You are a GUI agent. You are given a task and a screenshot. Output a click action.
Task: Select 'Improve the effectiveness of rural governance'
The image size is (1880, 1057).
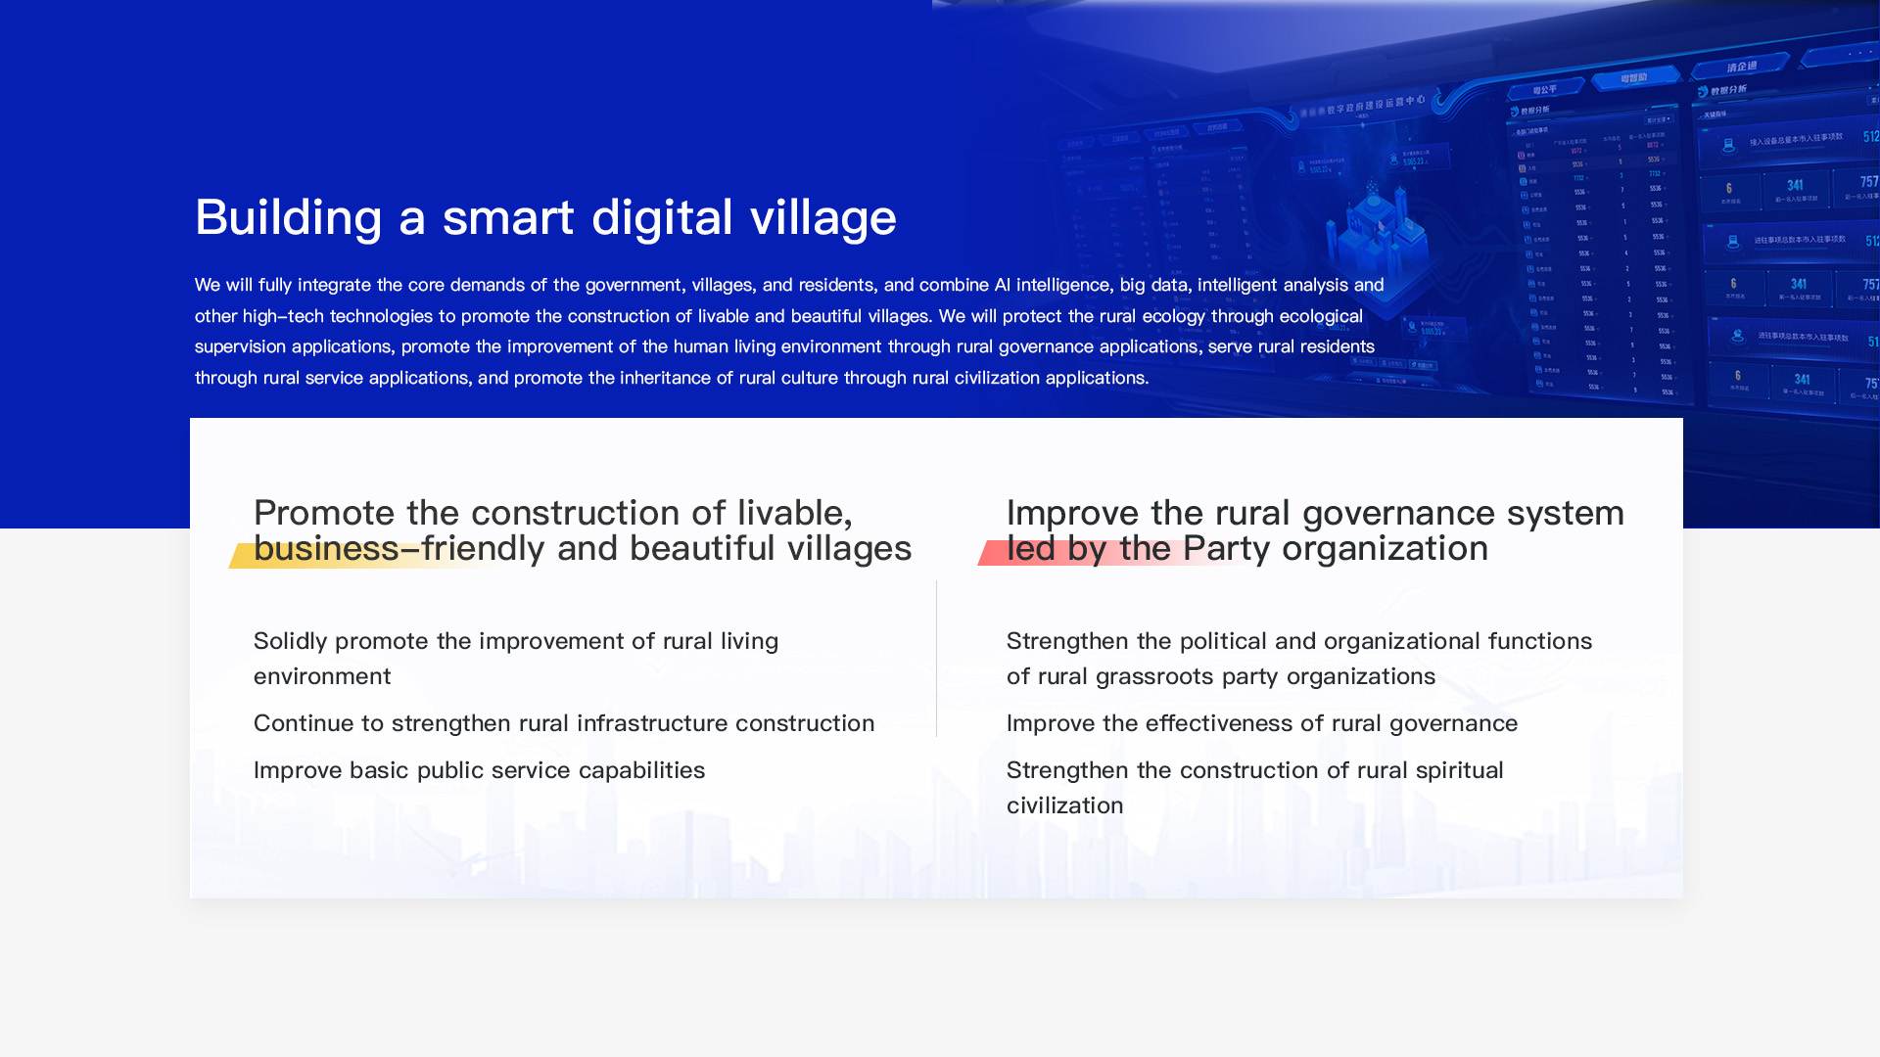[1261, 723]
